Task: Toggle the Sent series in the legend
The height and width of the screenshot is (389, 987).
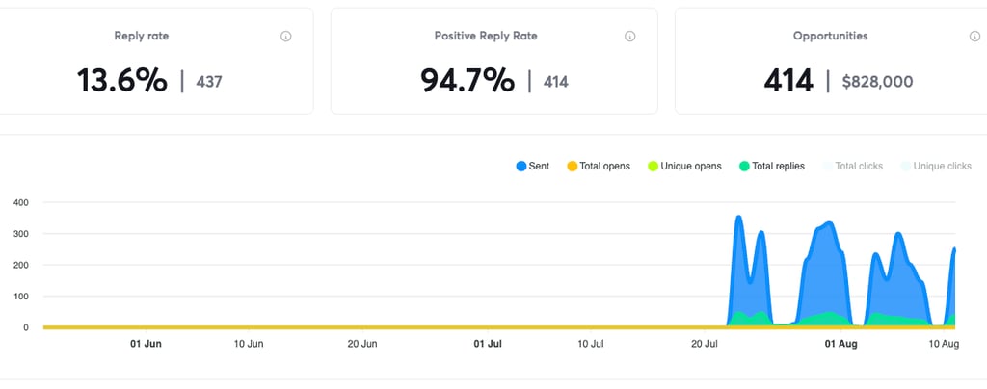Action: tap(533, 167)
